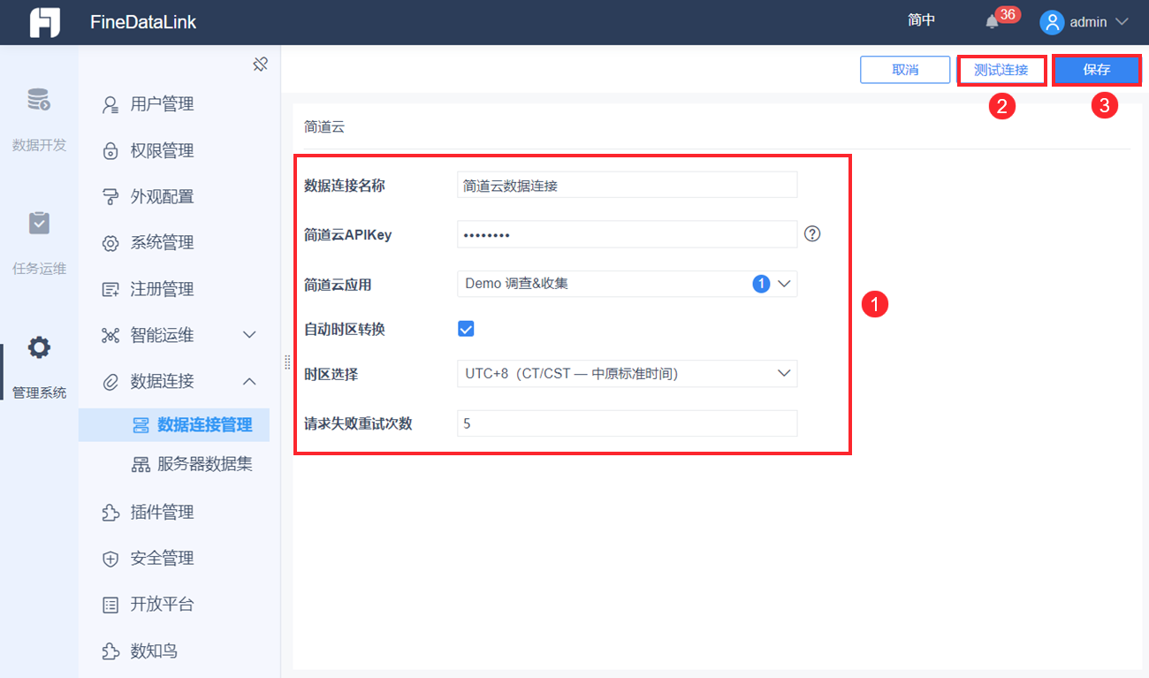Click the 数据开发 label text
Image resolution: width=1149 pixels, height=678 pixels.
click(x=39, y=145)
